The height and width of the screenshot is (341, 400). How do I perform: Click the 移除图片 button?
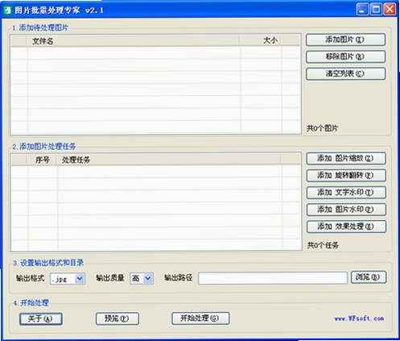(x=345, y=56)
